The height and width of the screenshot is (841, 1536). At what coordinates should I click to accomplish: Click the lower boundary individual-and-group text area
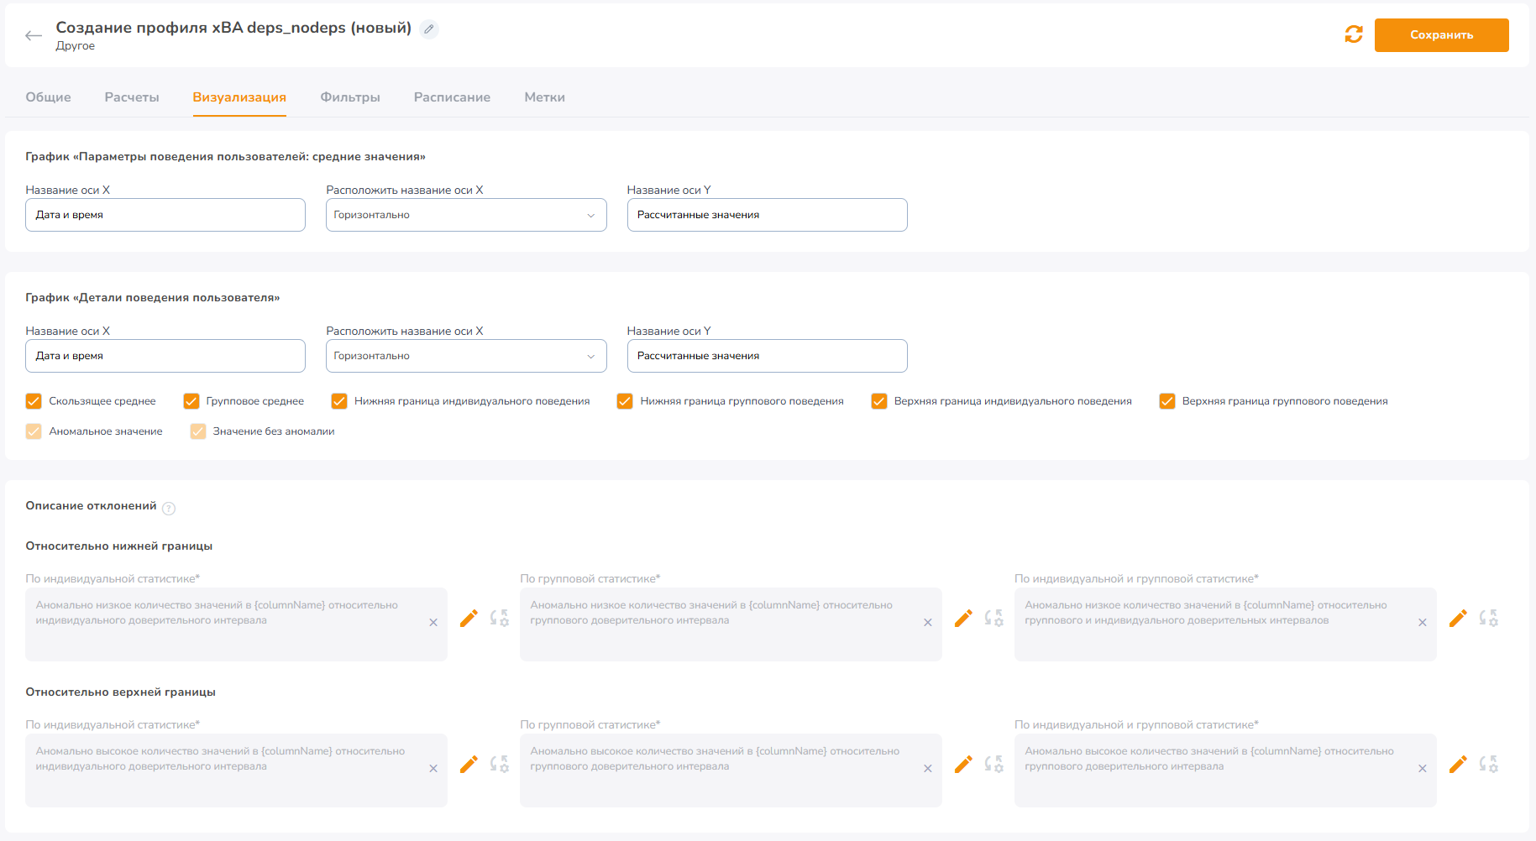tap(1225, 624)
